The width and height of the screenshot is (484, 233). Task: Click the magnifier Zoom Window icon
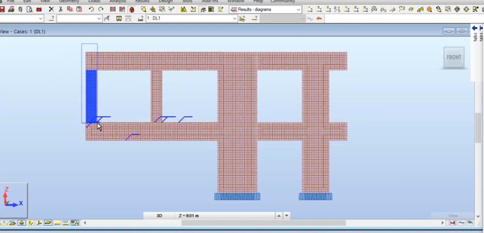coord(143,9)
